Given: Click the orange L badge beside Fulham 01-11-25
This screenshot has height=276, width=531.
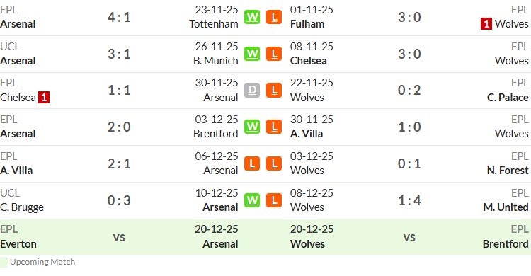Looking at the screenshot, I should pos(274,17).
